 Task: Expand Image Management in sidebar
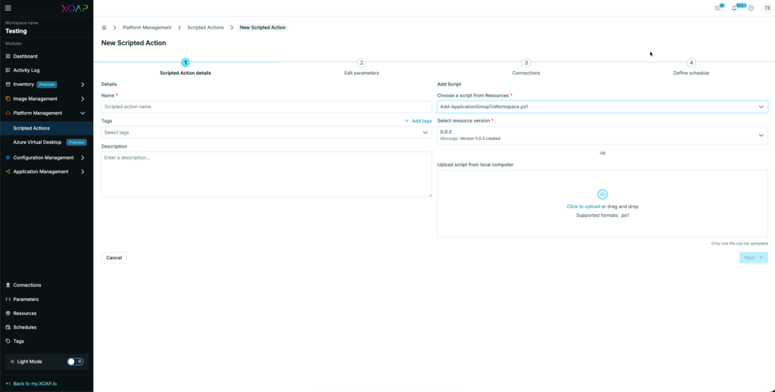point(46,98)
